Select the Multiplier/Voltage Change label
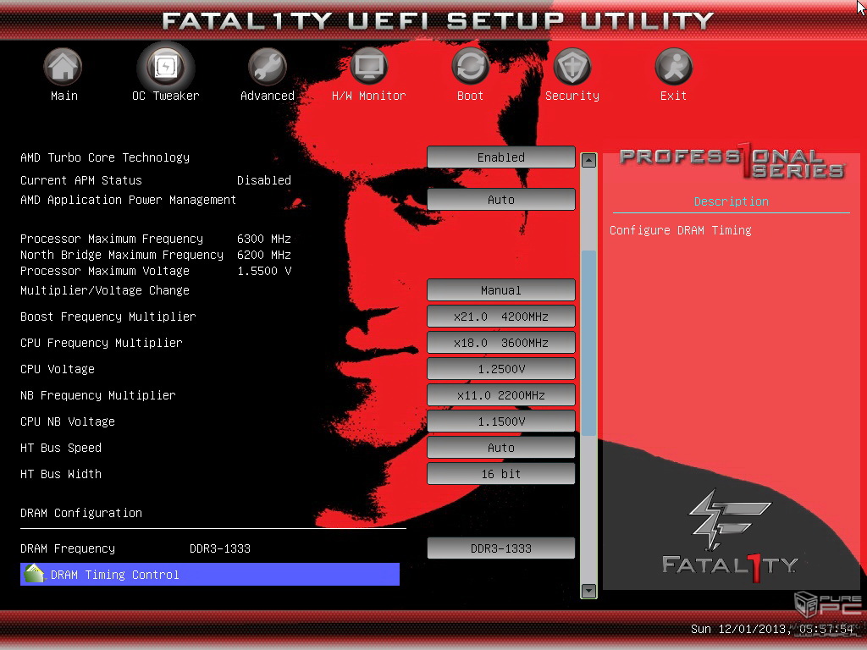The image size is (867, 650). pyautogui.click(x=105, y=290)
